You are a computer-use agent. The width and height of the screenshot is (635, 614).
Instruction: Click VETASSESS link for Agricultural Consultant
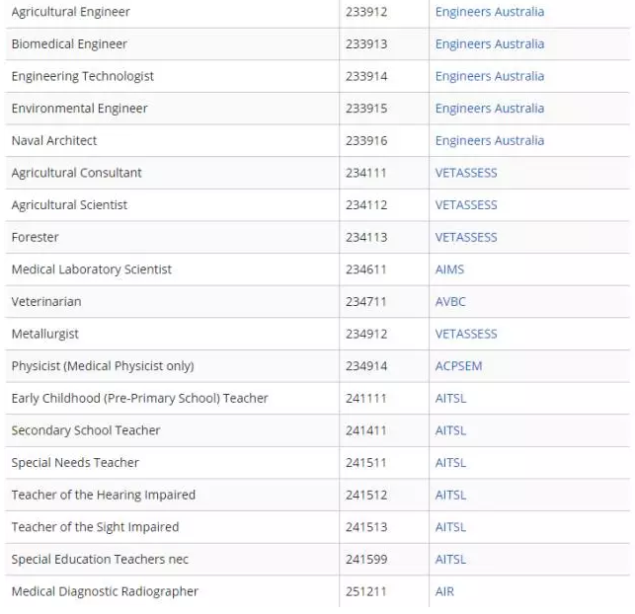click(x=466, y=173)
